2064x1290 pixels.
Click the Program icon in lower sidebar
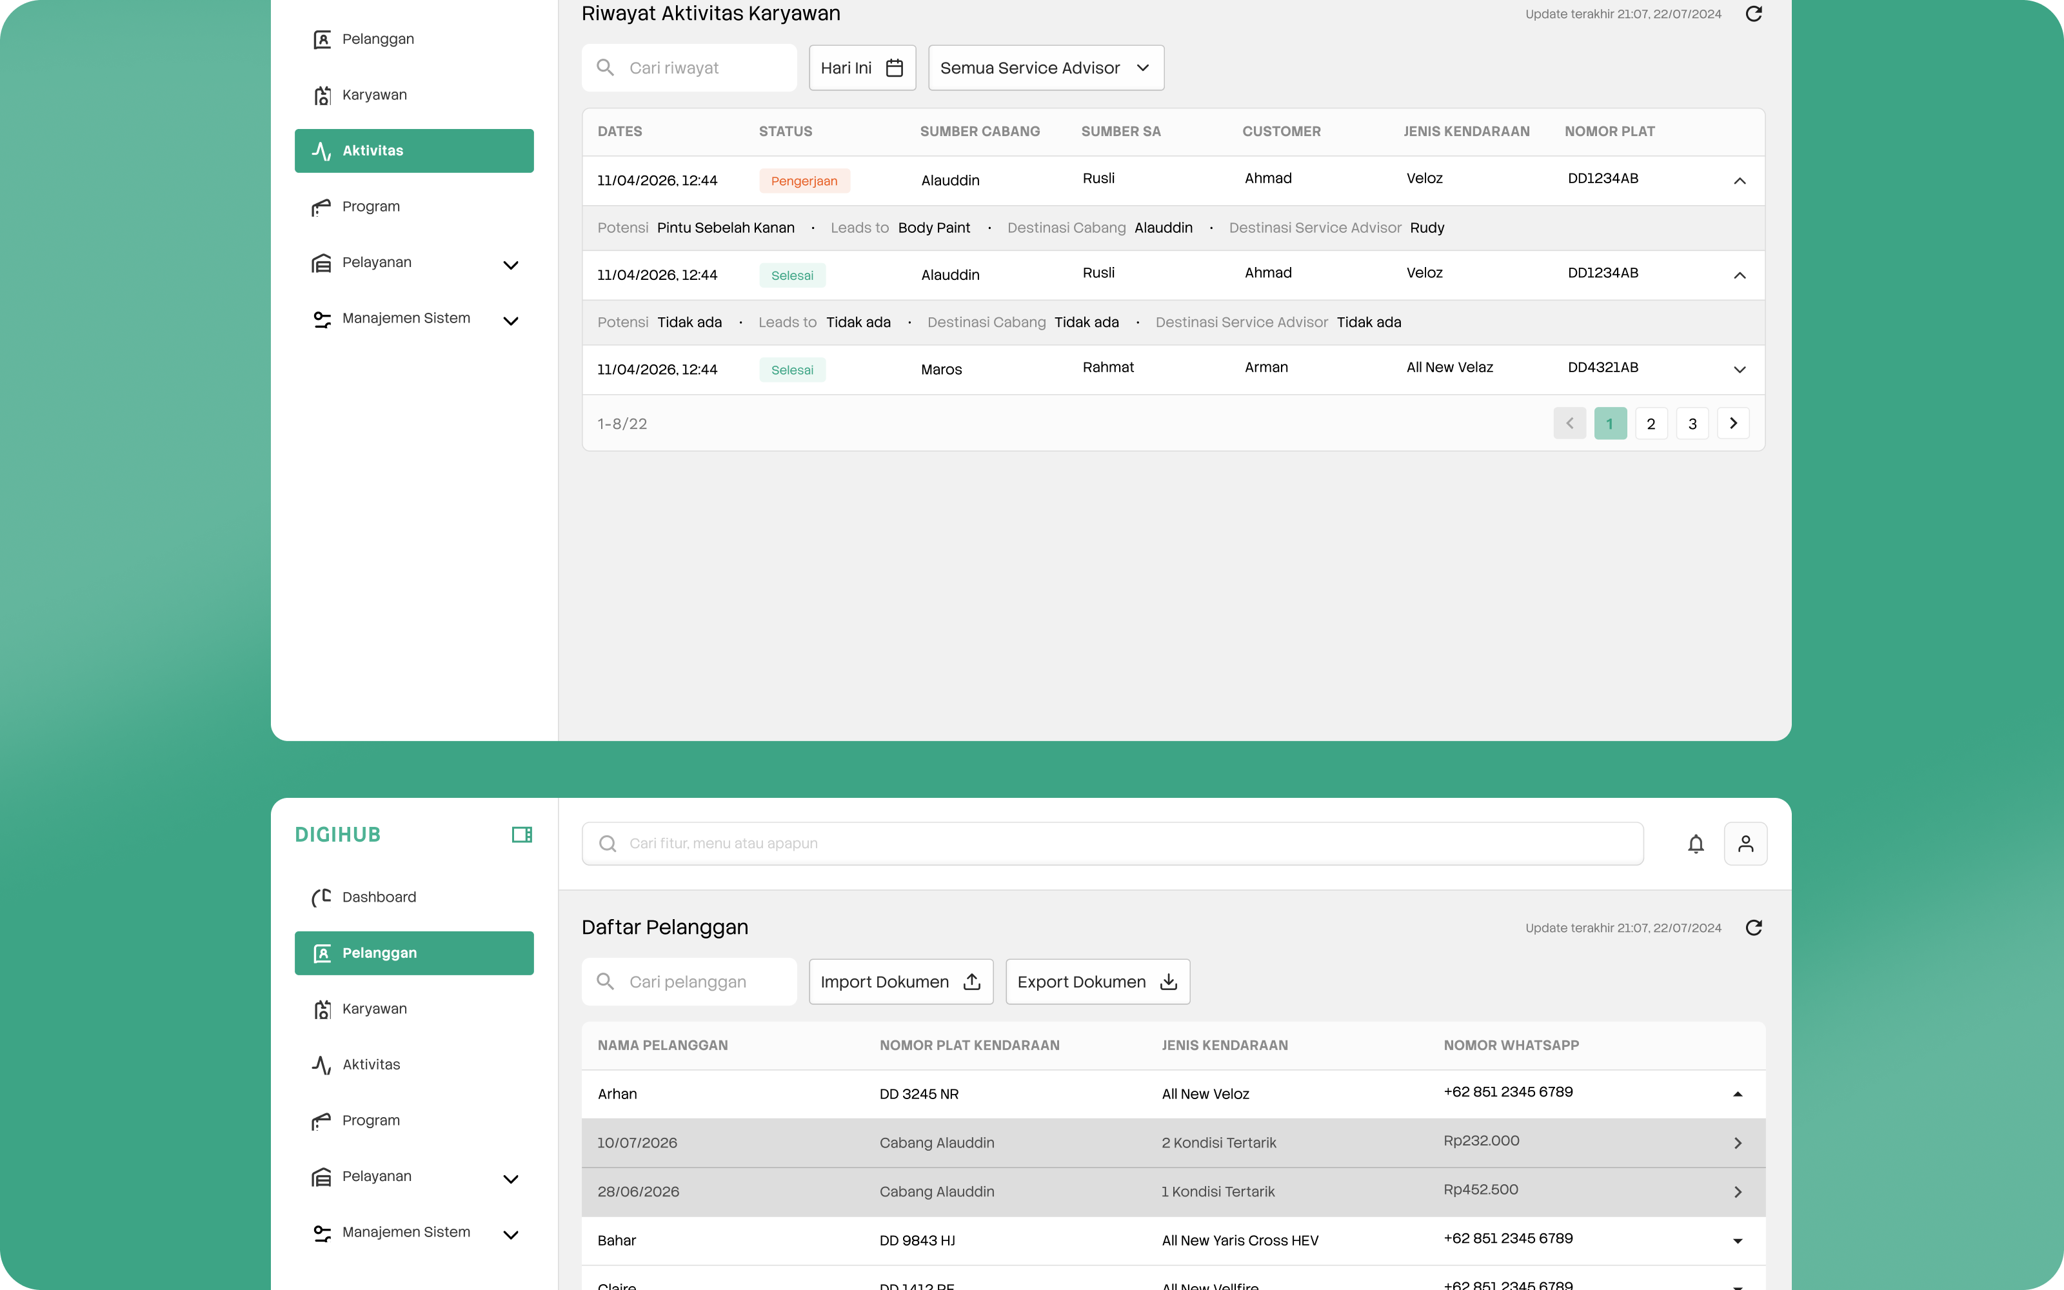pos(321,1121)
